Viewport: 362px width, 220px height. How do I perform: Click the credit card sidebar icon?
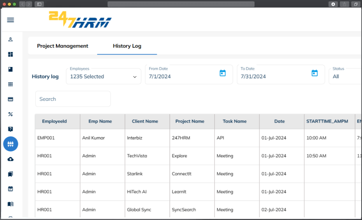[11, 99]
